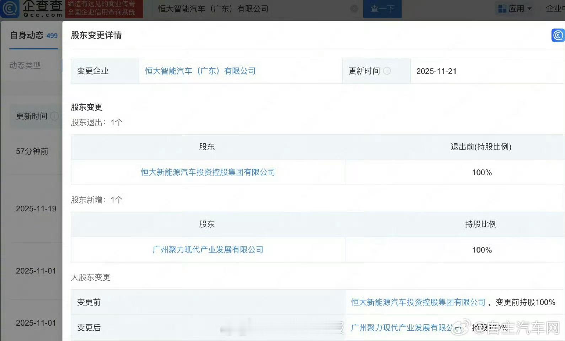Click the 持股比例 column header
Image resolution: width=565 pixels, height=341 pixels.
[481, 224]
